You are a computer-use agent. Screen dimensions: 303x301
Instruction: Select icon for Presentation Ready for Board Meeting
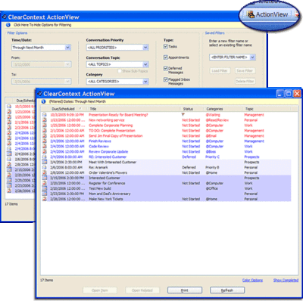[45, 115]
